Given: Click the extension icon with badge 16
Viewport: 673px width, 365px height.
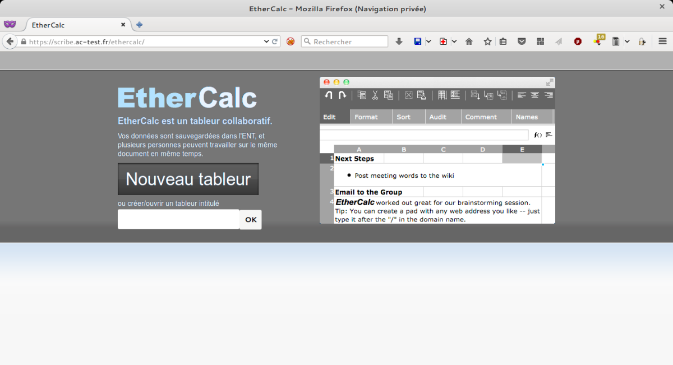Looking at the screenshot, I should [598, 40].
